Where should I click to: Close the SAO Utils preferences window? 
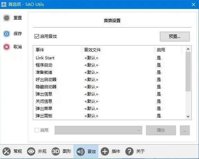click(x=193, y=4)
